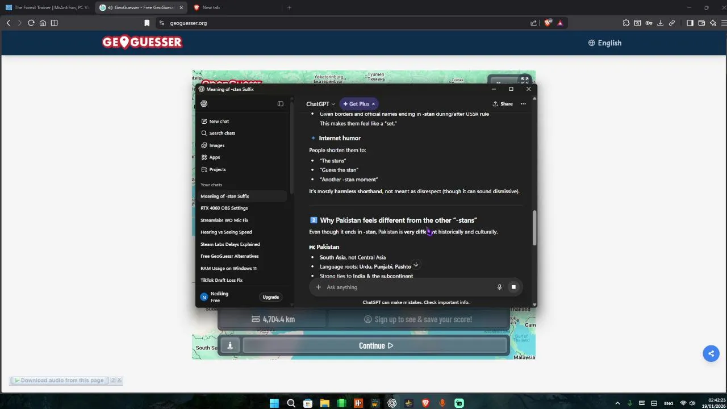Click the Ask anything message field
Image resolution: width=727 pixels, height=409 pixels.
coord(409,287)
